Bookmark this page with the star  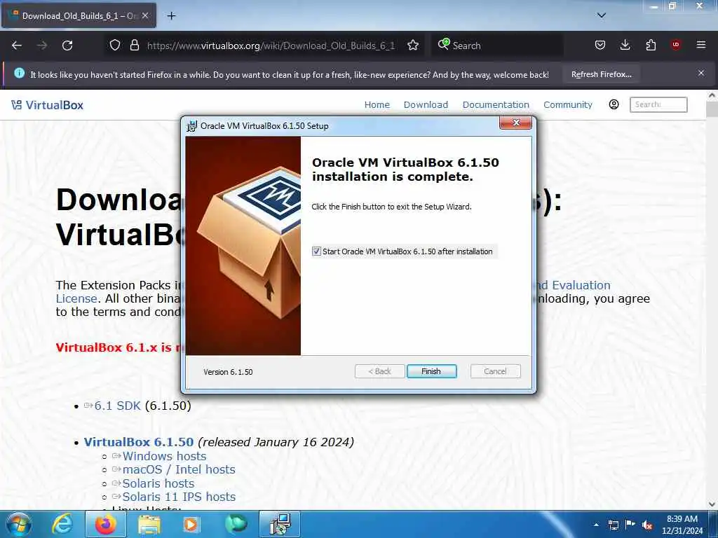(x=413, y=45)
